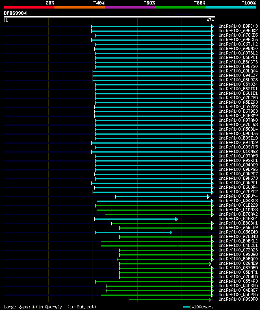This screenshot has height=310, width=260.
Task: Select the UniRef100_B9N673 label
Action: point(238,178)
